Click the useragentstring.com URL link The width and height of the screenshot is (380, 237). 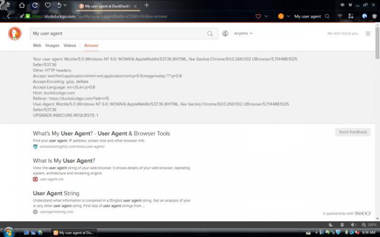pos(56,212)
